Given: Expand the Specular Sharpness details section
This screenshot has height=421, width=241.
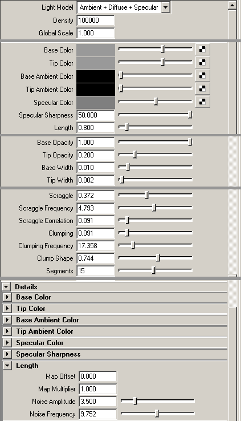Looking at the screenshot, I should pyautogui.click(x=7, y=354).
